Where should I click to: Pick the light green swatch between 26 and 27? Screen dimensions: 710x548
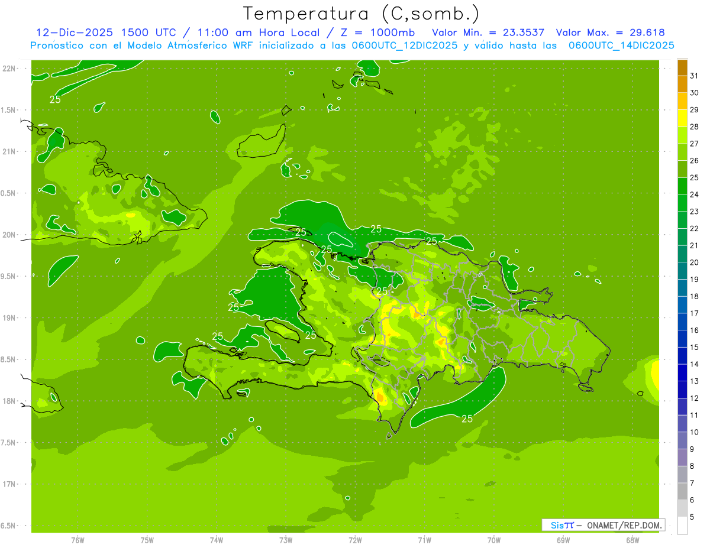pos(682,152)
